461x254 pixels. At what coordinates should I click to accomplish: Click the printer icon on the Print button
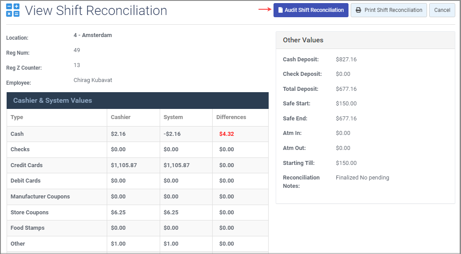pos(359,10)
